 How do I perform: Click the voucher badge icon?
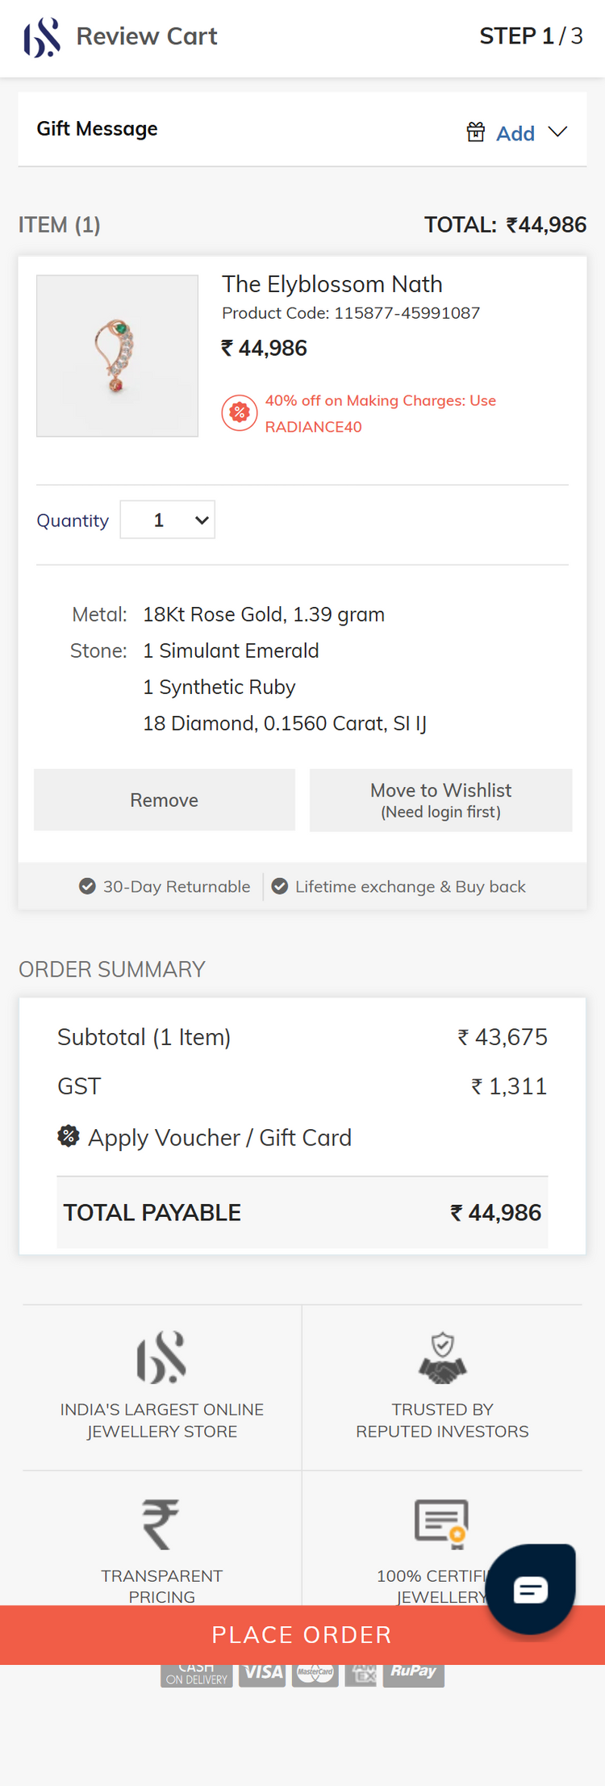click(x=69, y=1136)
